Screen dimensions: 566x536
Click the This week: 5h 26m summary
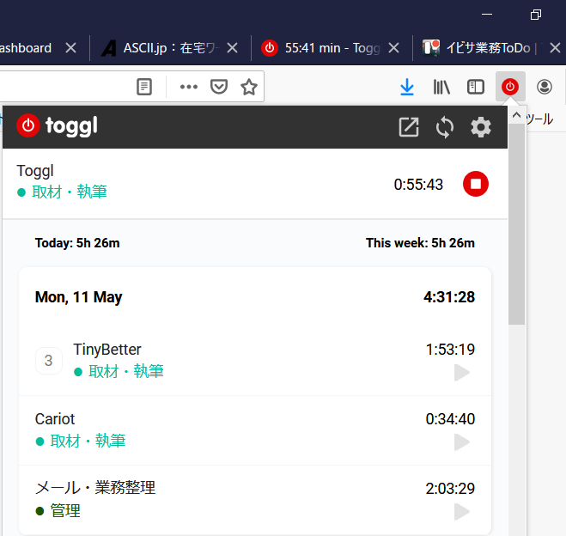[420, 243]
